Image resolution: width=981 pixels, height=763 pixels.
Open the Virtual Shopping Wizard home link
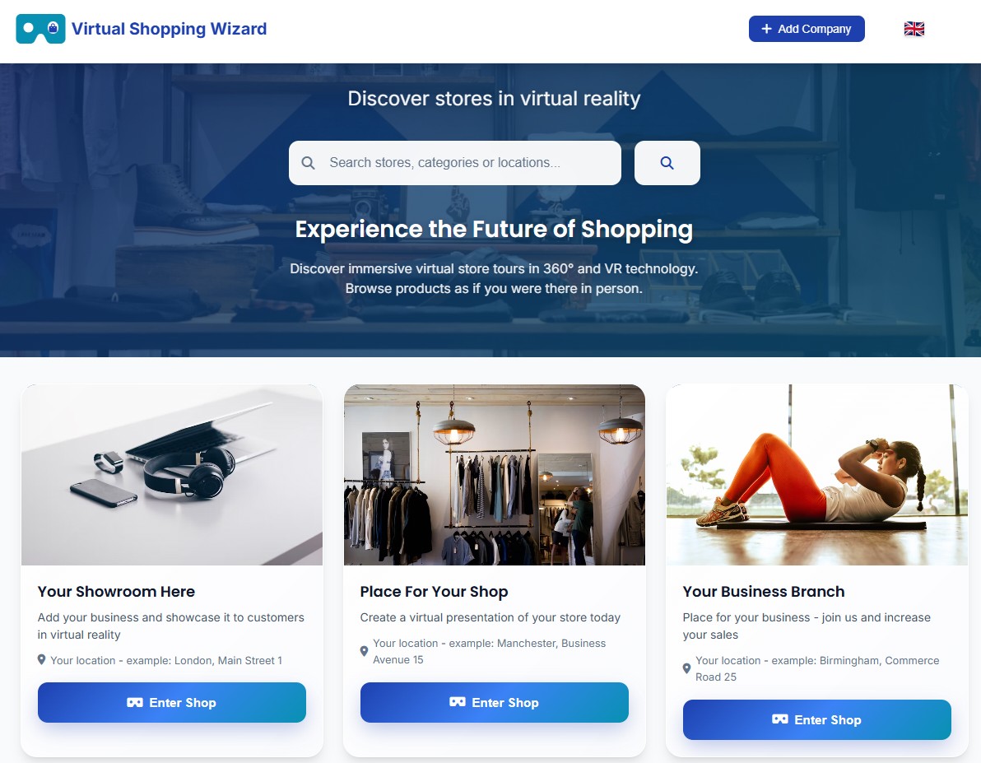click(169, 29)
